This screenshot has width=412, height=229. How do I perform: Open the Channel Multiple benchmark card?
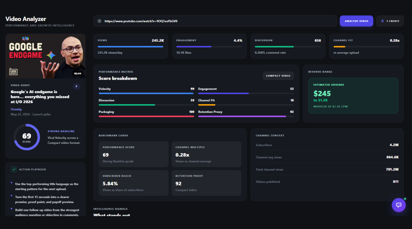pyautogui.click(x=206, y=154)
